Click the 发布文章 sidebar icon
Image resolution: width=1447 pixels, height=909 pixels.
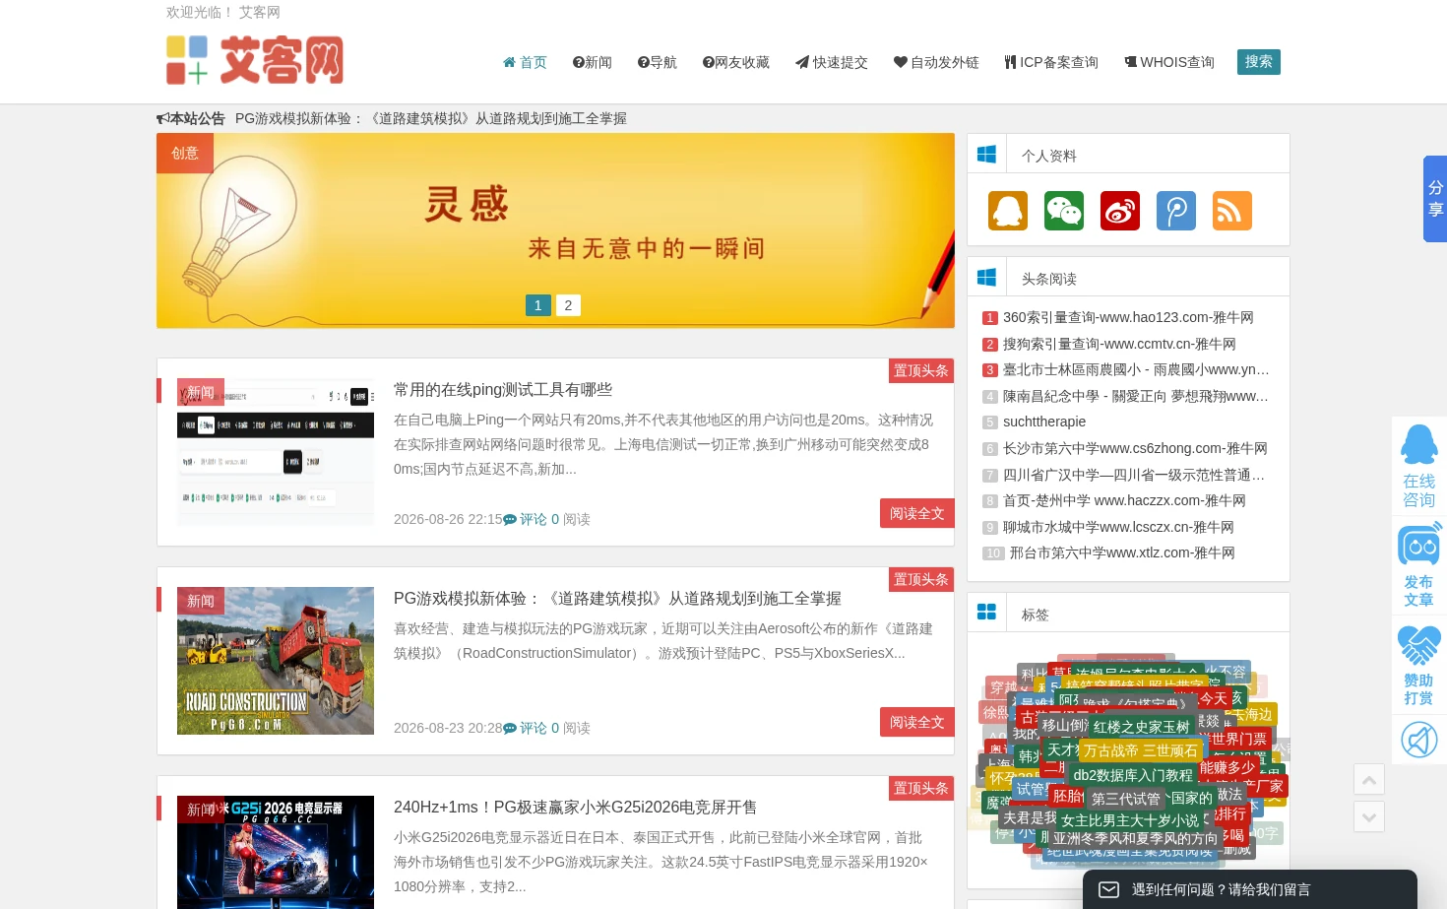pos(1418,566)
